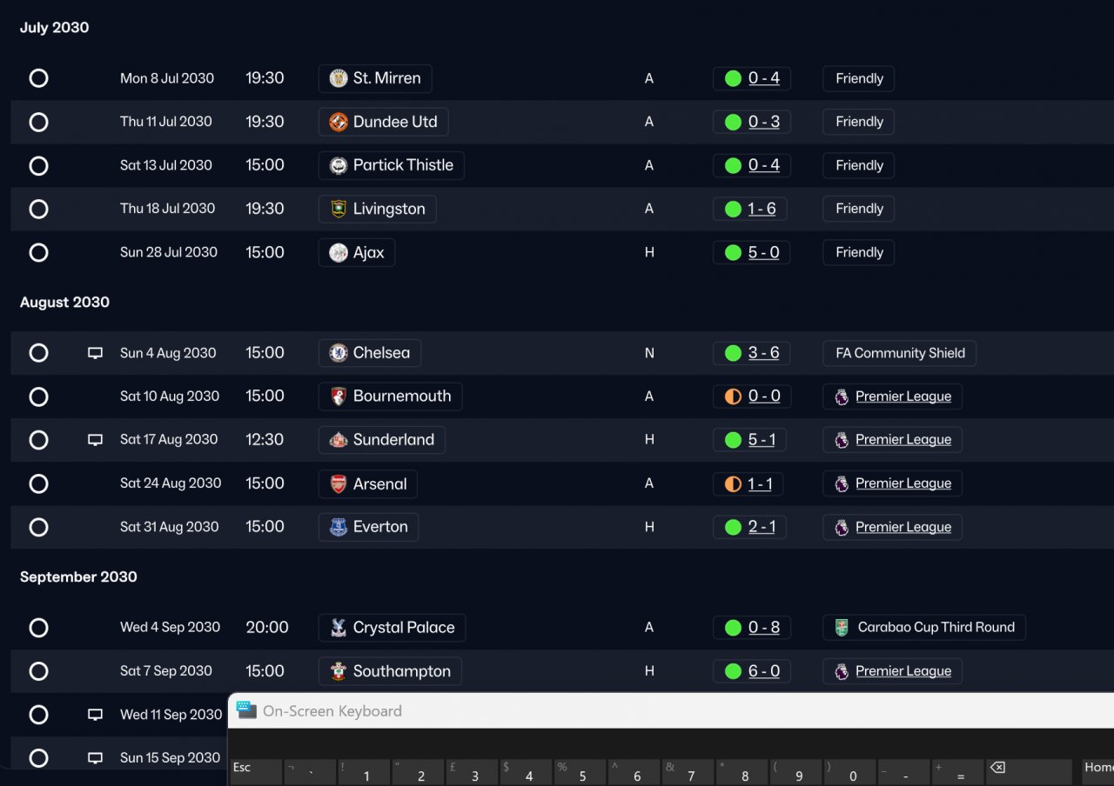The width and height of the screenshot is (1114, 786).
Task: Click Premier League logo in Arsenal row
Action: tap(842, 483)
